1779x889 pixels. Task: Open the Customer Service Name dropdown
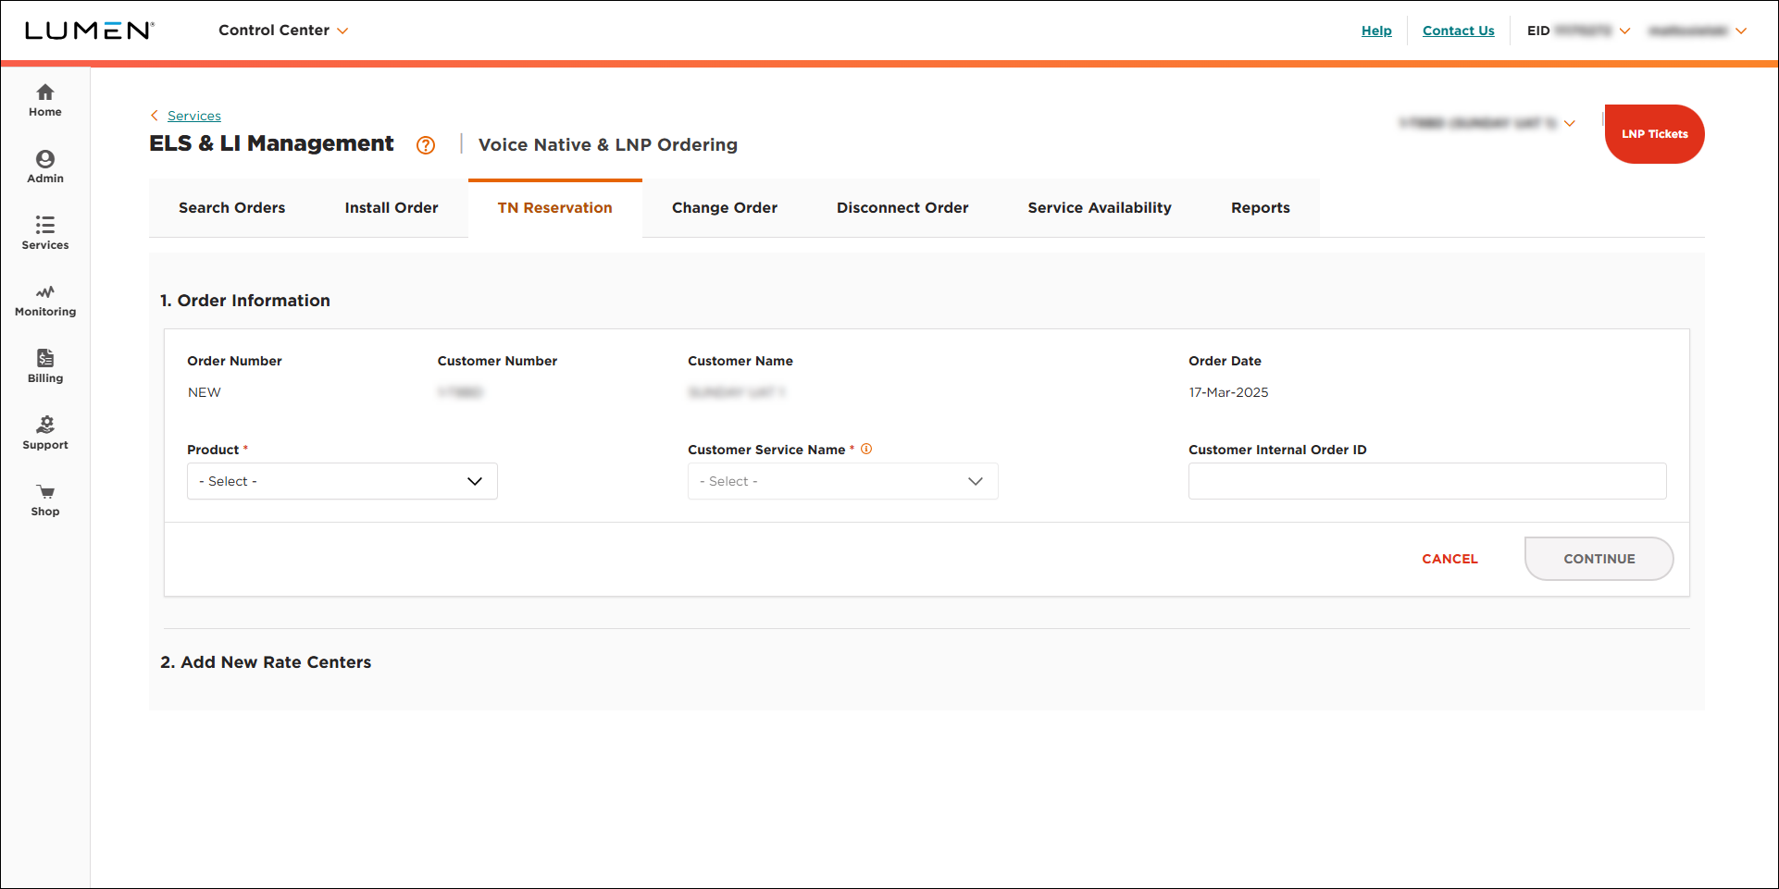(x=842, y=481)
